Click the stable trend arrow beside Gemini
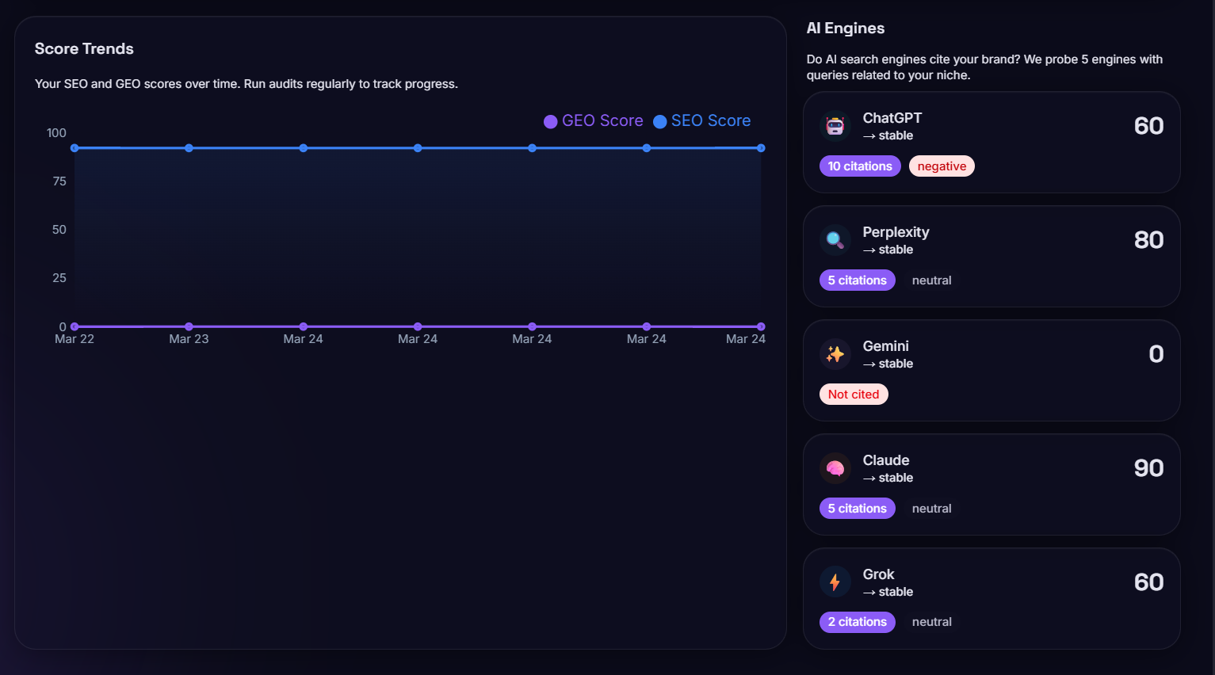The height and width of the screenshot is (675, 1215). (868, 364)
